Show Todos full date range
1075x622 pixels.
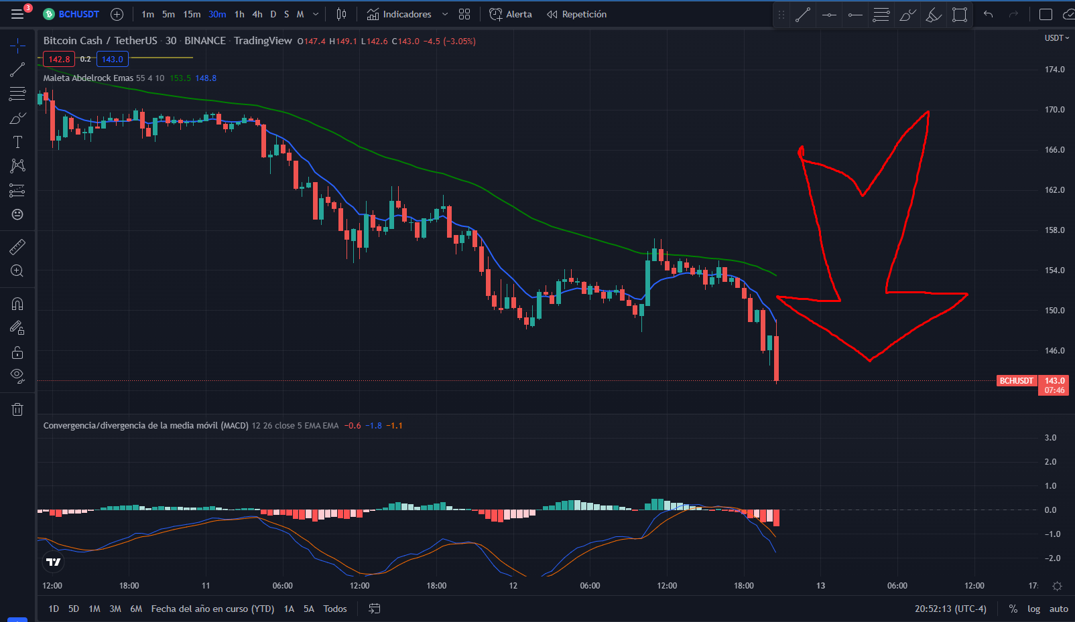[x=335, y=609]
